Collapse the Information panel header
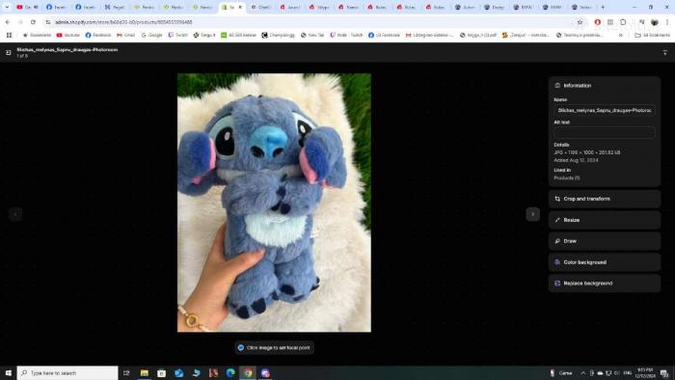This screenshot has height=380, width=675. point(604,86)
